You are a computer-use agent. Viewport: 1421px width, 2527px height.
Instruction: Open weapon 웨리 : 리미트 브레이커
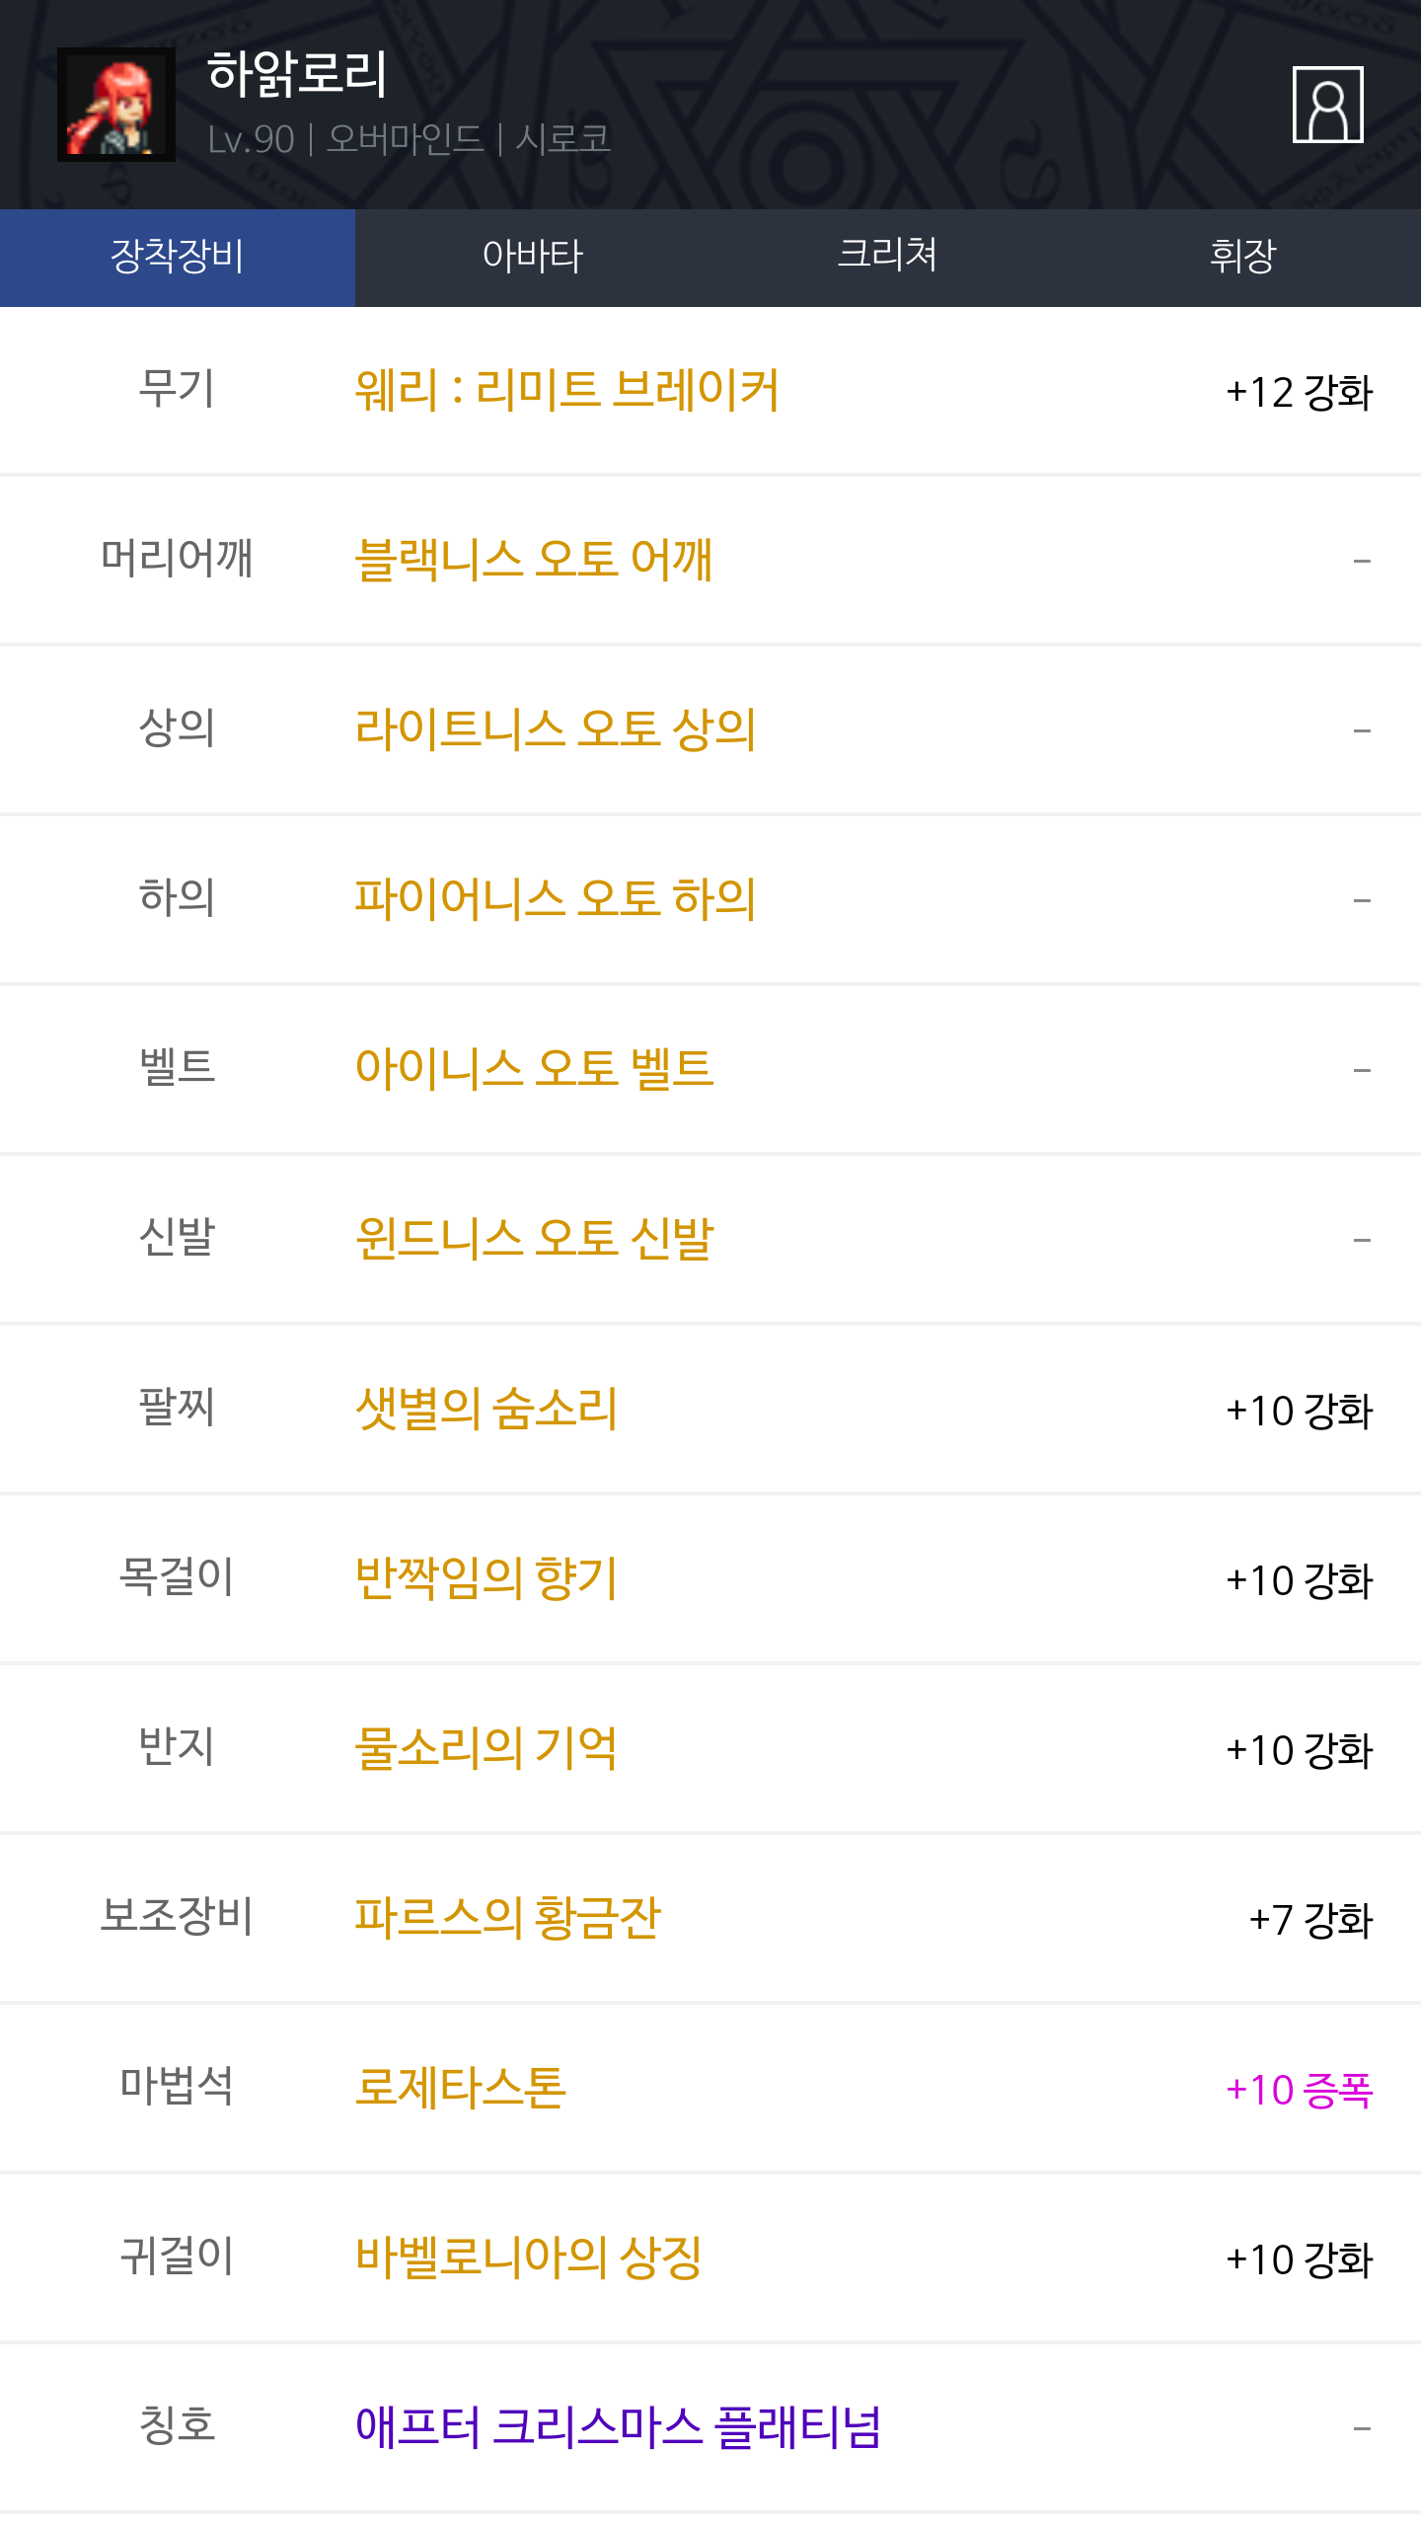click(567, 390)
